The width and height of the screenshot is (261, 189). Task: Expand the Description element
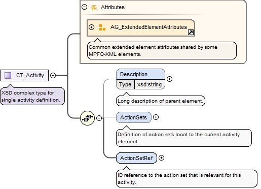click(x=169, y=79)
